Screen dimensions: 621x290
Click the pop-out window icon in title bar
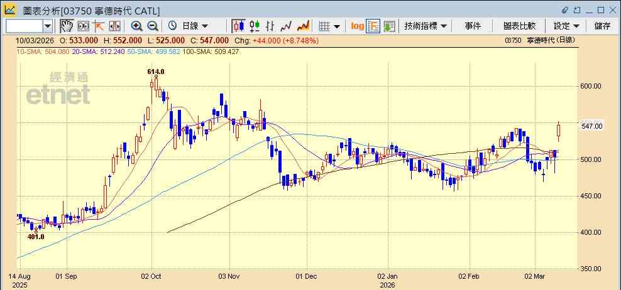click(578, 10)
